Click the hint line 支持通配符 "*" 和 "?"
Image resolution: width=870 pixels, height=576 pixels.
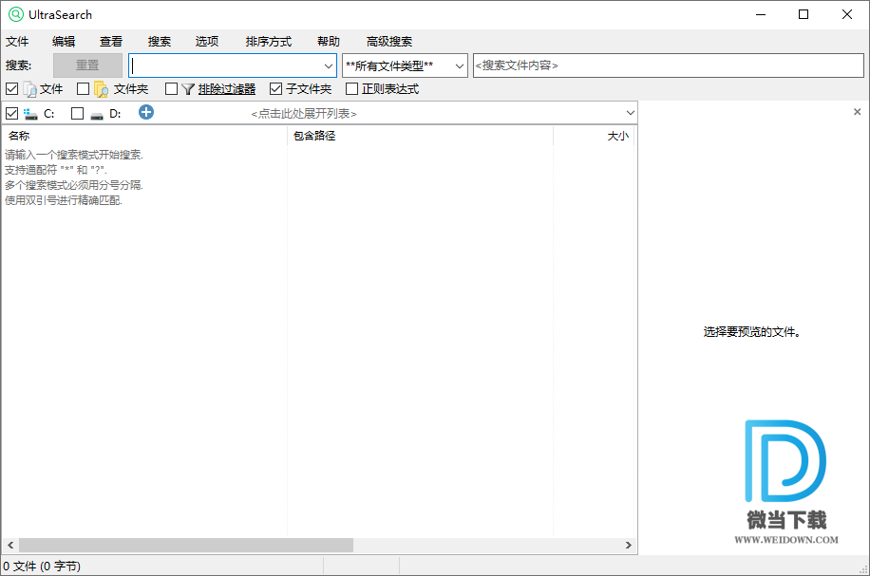[55, 170]
